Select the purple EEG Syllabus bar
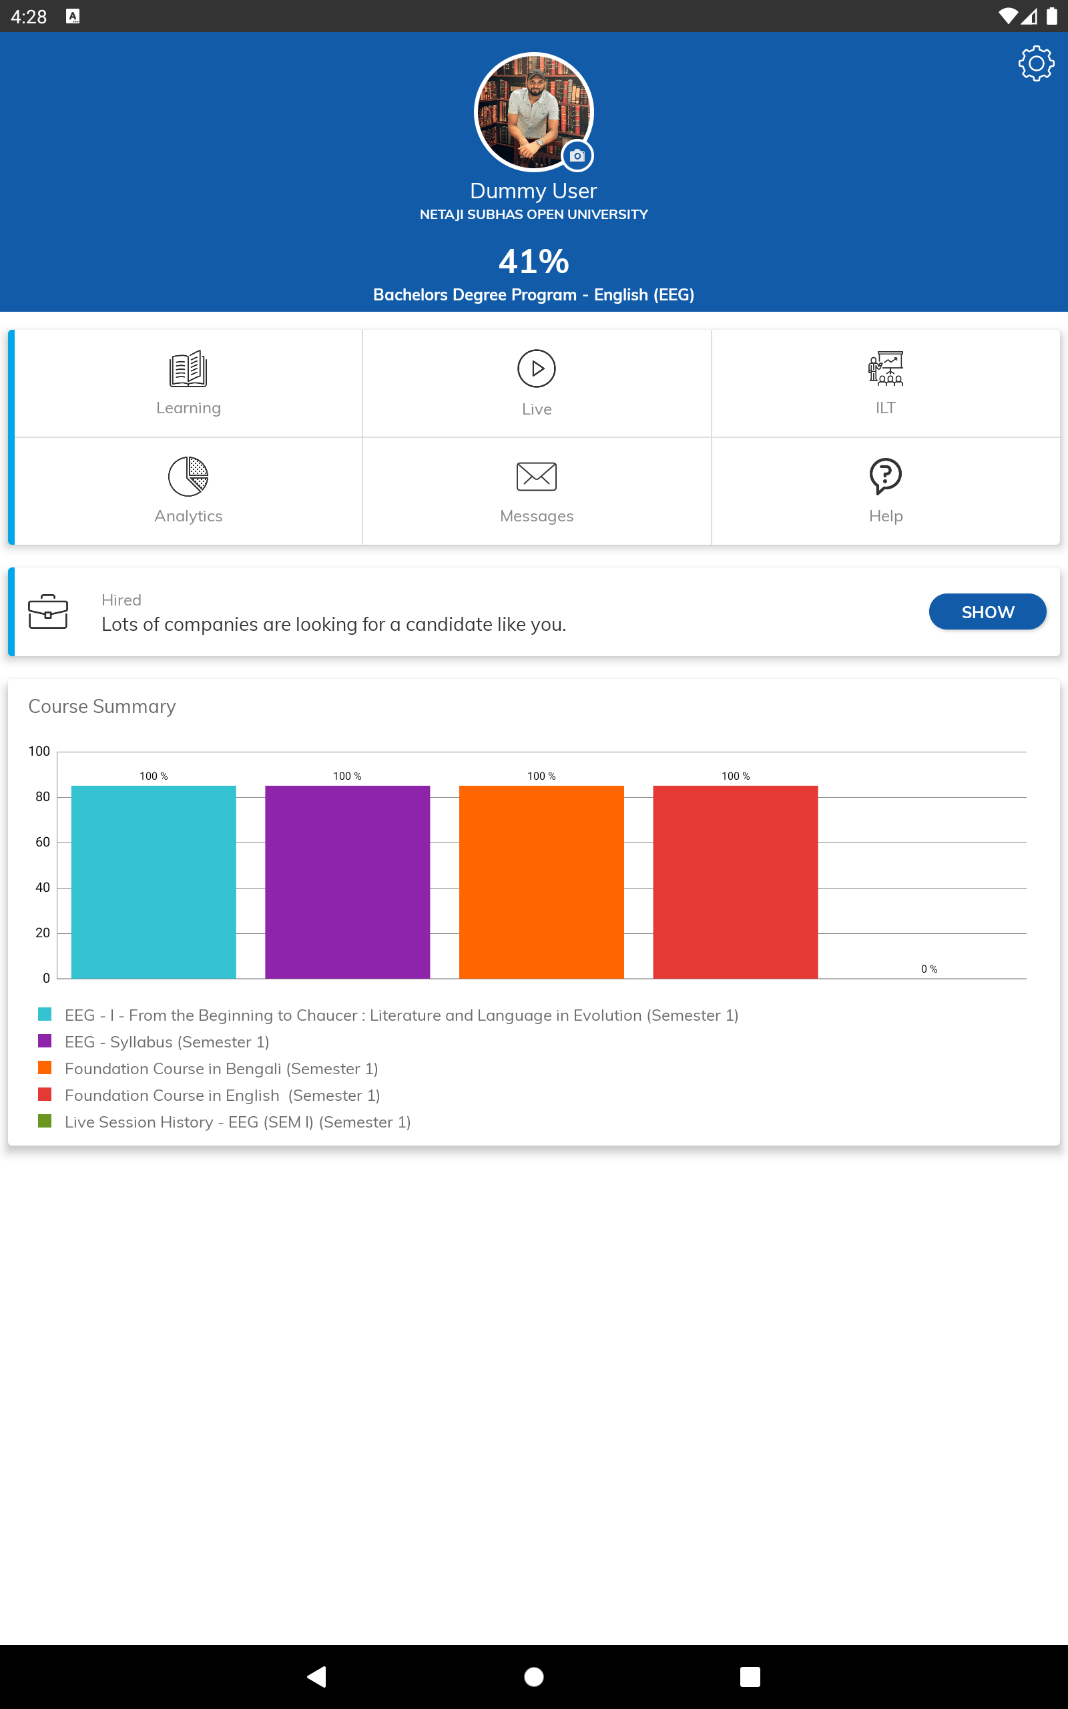The image size is (1068, 1709). coord(347,881)
